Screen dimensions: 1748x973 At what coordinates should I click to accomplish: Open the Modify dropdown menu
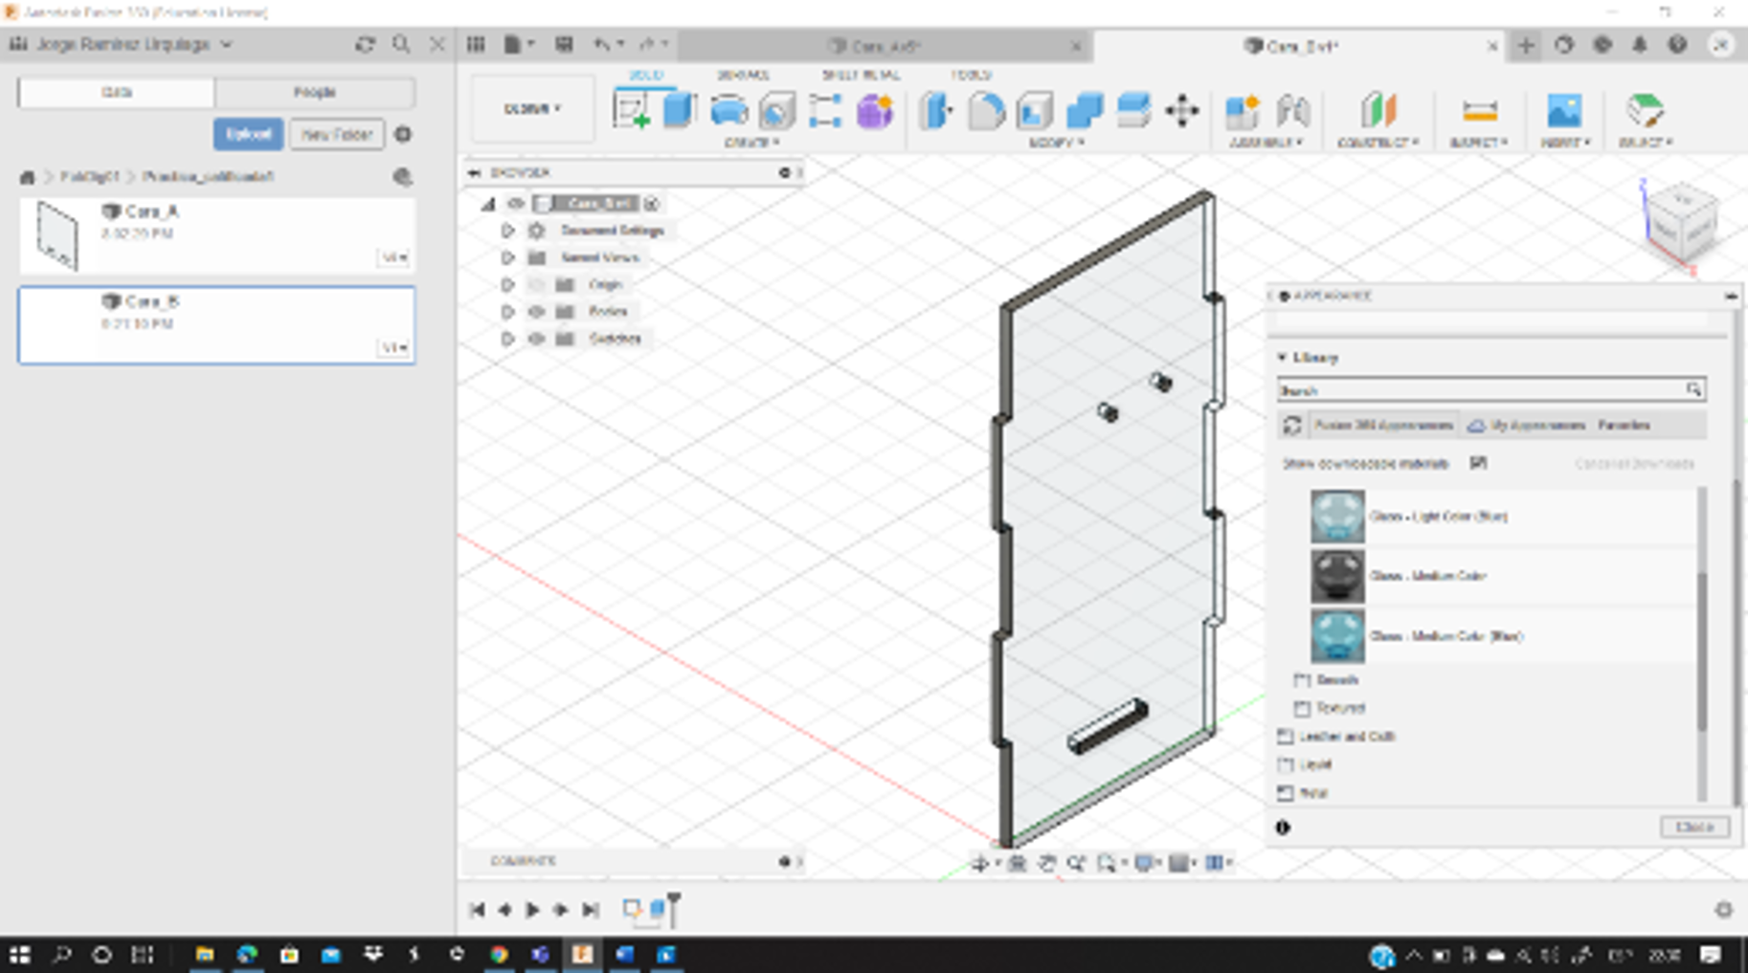[1056, 143]
